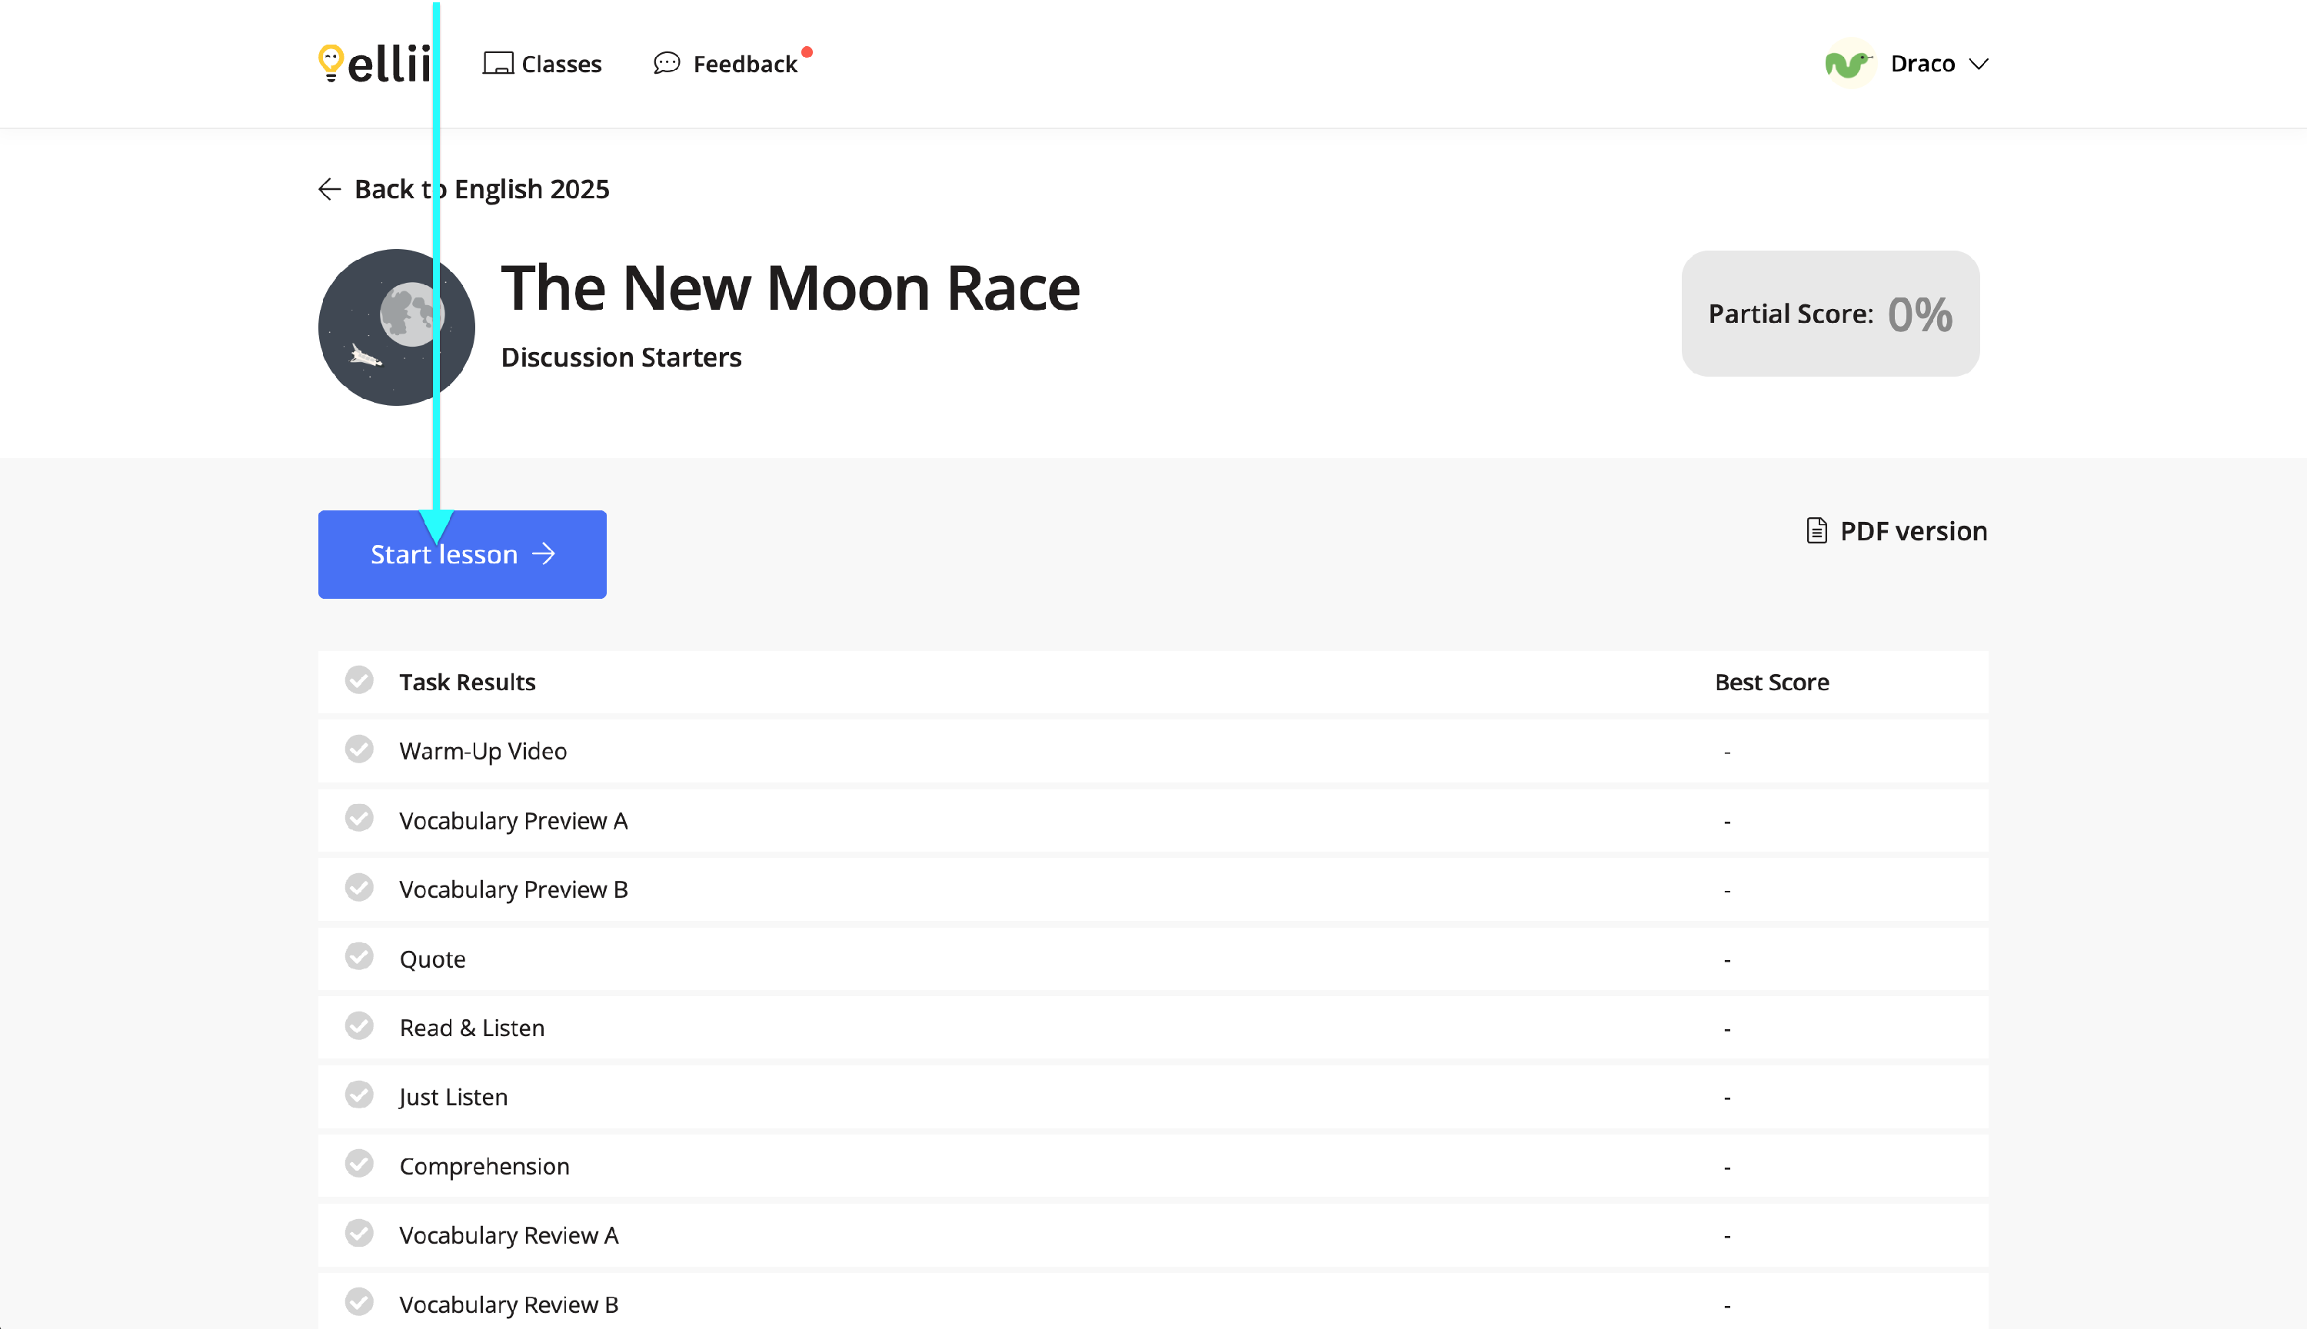Toggle the Warm-Up Video checkmark
Screen dimensions: 2307x1329
(360, 750)
